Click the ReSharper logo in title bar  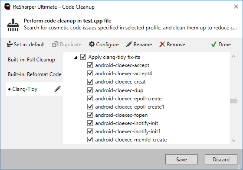pos(7,7)
